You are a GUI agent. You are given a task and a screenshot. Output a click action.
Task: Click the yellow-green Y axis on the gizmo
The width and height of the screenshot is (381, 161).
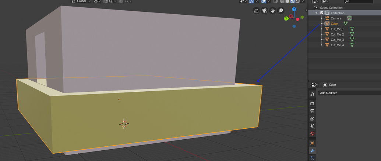tap(286, 18)
